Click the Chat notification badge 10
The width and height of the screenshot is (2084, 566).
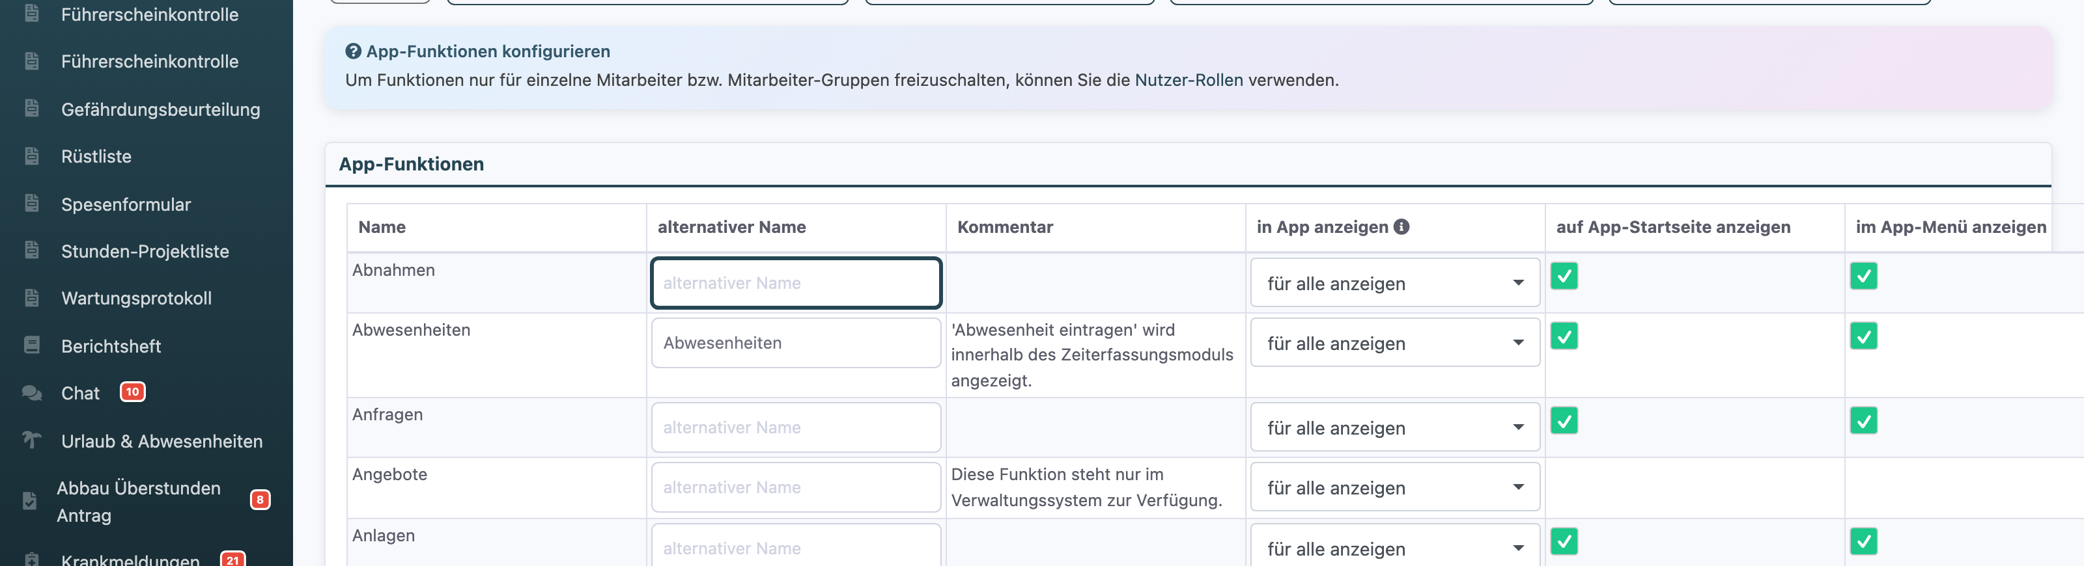pos(133,392)
